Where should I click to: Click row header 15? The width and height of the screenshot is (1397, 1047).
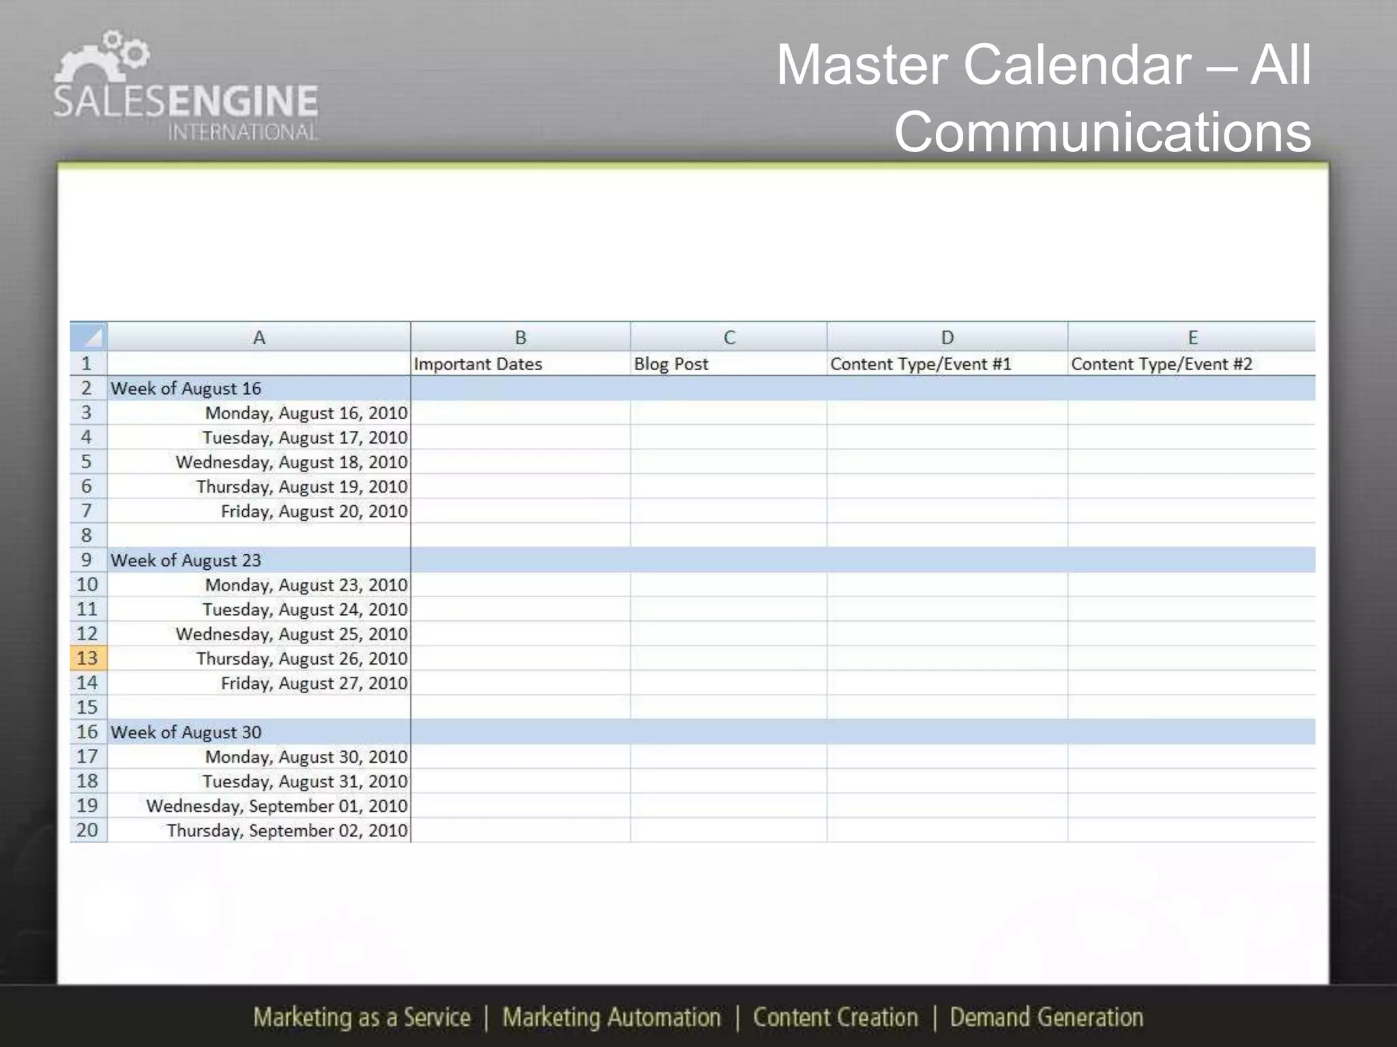coord(89,707)
